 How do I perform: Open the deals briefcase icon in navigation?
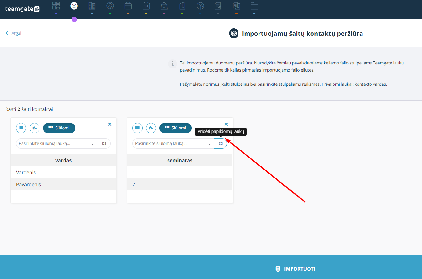tap(128, 6)
